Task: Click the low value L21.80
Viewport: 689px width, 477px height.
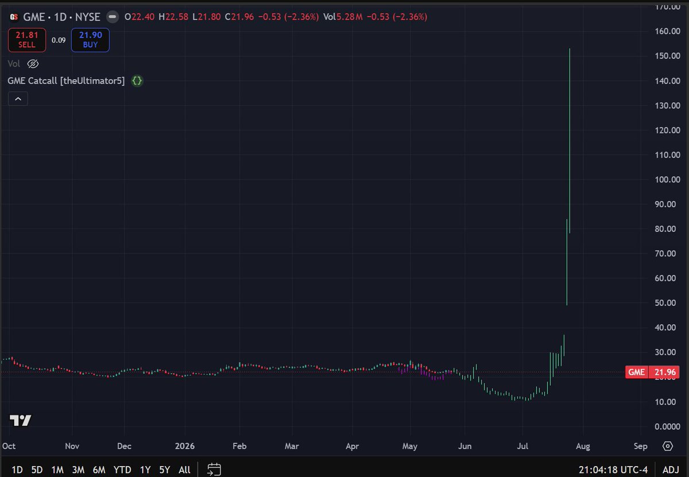Action: pos(208,17)
